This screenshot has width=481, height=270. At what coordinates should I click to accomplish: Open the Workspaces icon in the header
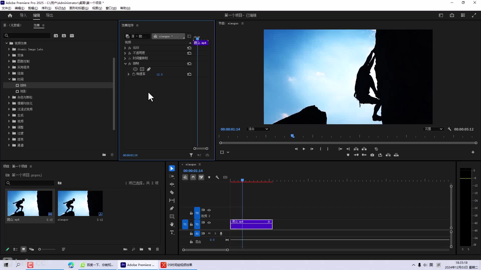(x=441, y=15)
